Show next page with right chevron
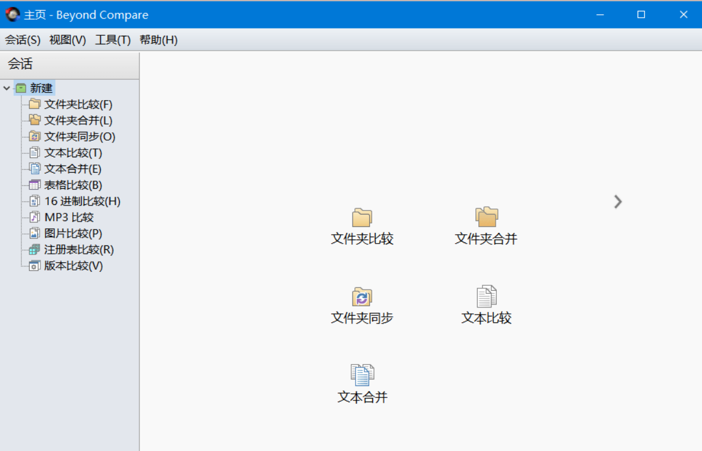Viewport: 702px width, 451px height. pos(618,202)
